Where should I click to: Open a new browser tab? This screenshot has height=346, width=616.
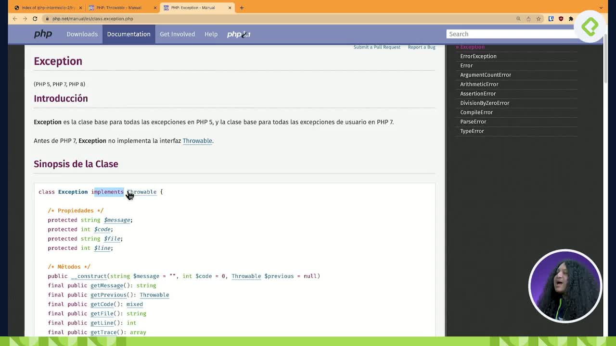point(242,8)
